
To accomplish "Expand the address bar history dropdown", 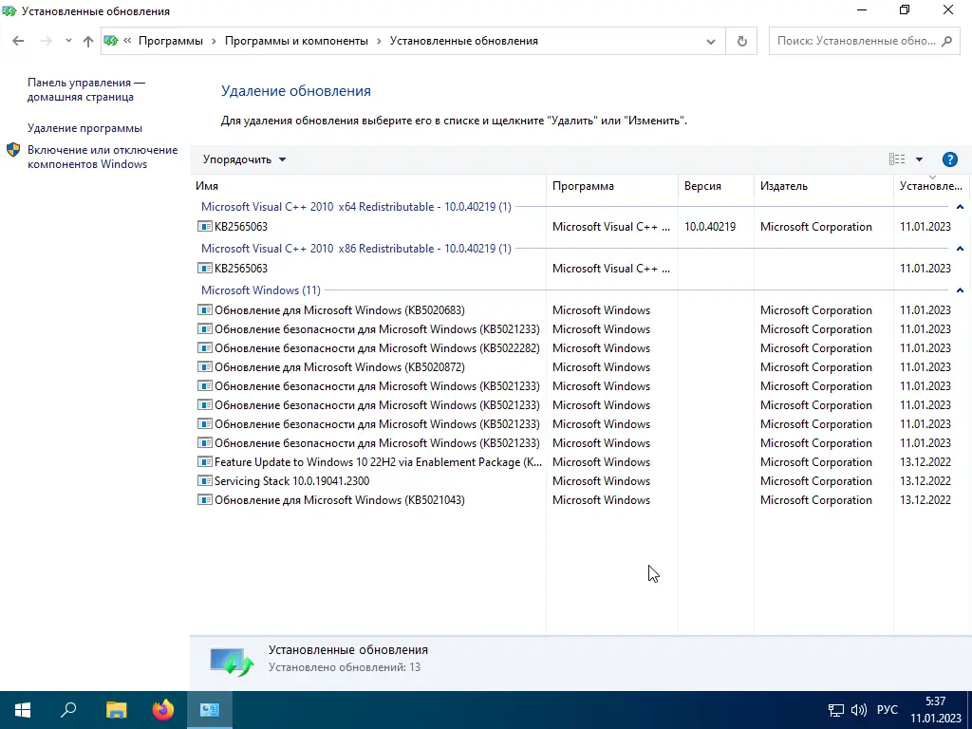I will click(x=710, y=42).
